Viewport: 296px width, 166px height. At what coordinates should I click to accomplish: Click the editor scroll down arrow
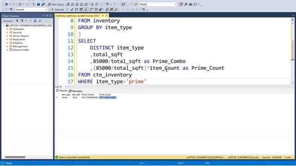pyautogui.click(x=293, y=83)
